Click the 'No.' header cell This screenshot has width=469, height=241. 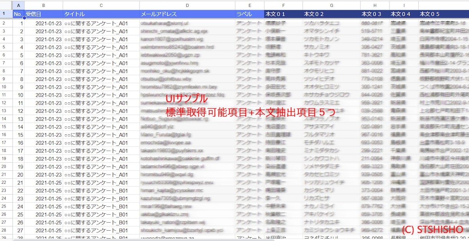pos(18,14)
